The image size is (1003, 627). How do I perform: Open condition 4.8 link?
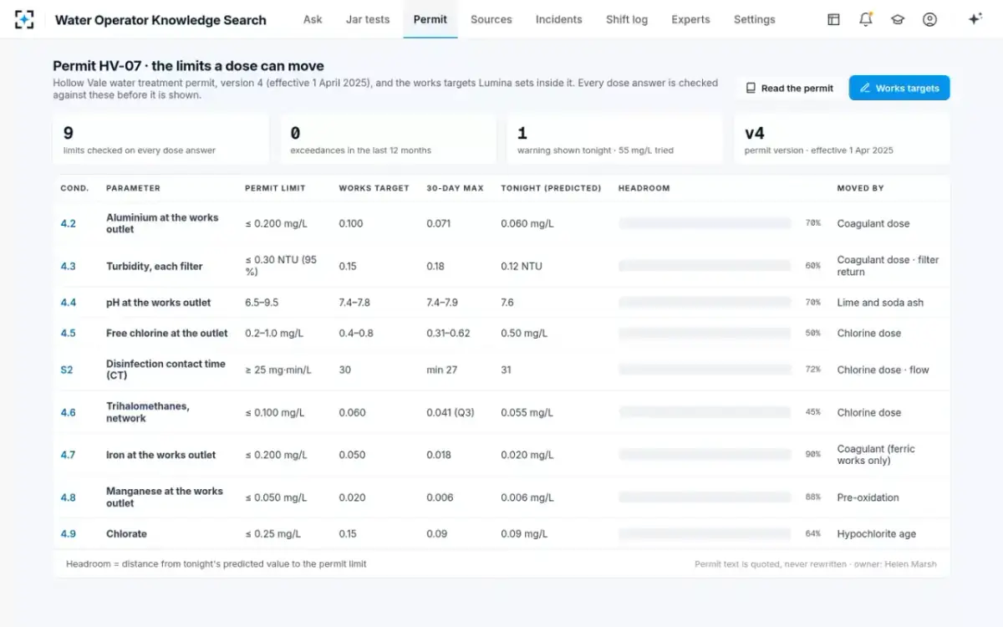coord(69,497)
